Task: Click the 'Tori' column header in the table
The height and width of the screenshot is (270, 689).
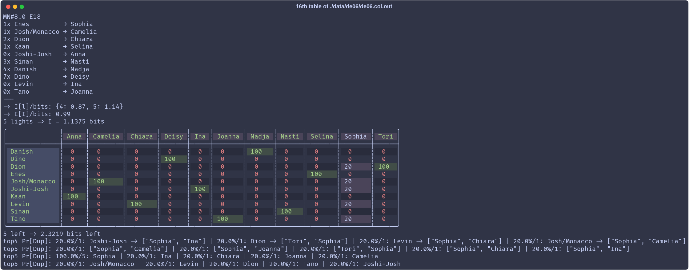Action: coord(386,136)
